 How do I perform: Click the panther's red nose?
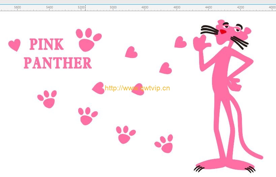click(x=223, y=32)
